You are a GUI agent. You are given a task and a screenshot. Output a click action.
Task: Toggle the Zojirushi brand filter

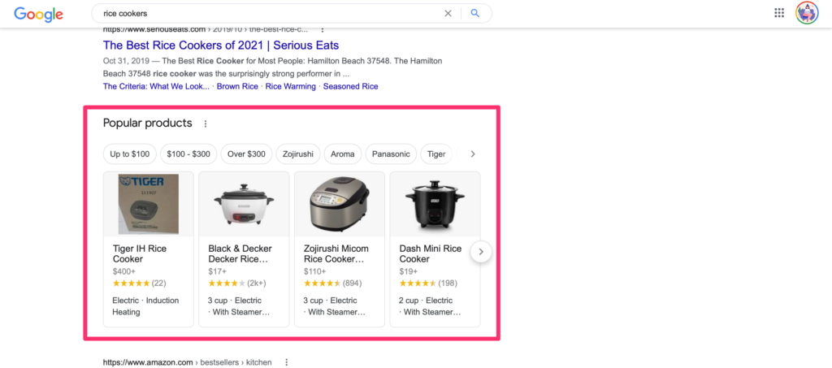point(297,154)
